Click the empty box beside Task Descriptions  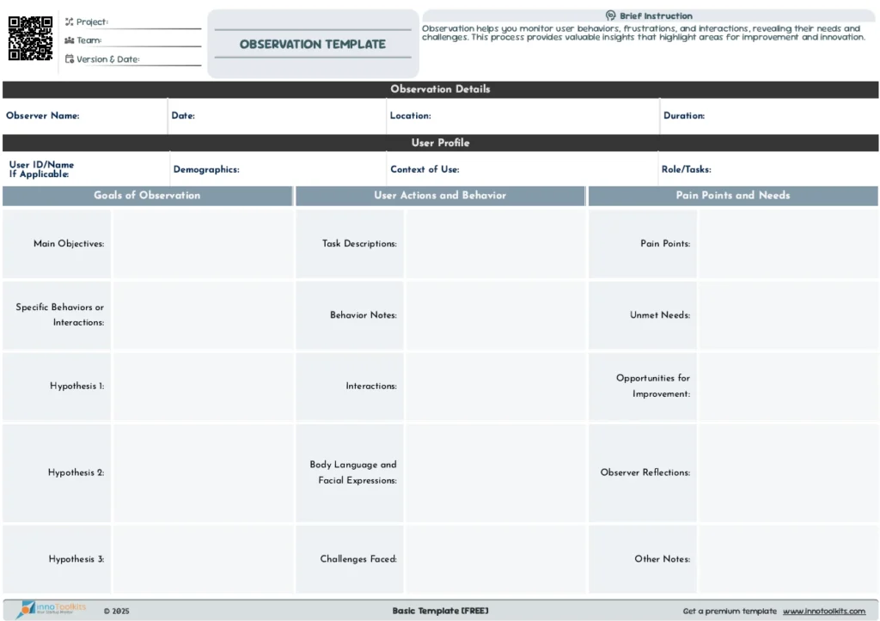click(x=495, y=244)
